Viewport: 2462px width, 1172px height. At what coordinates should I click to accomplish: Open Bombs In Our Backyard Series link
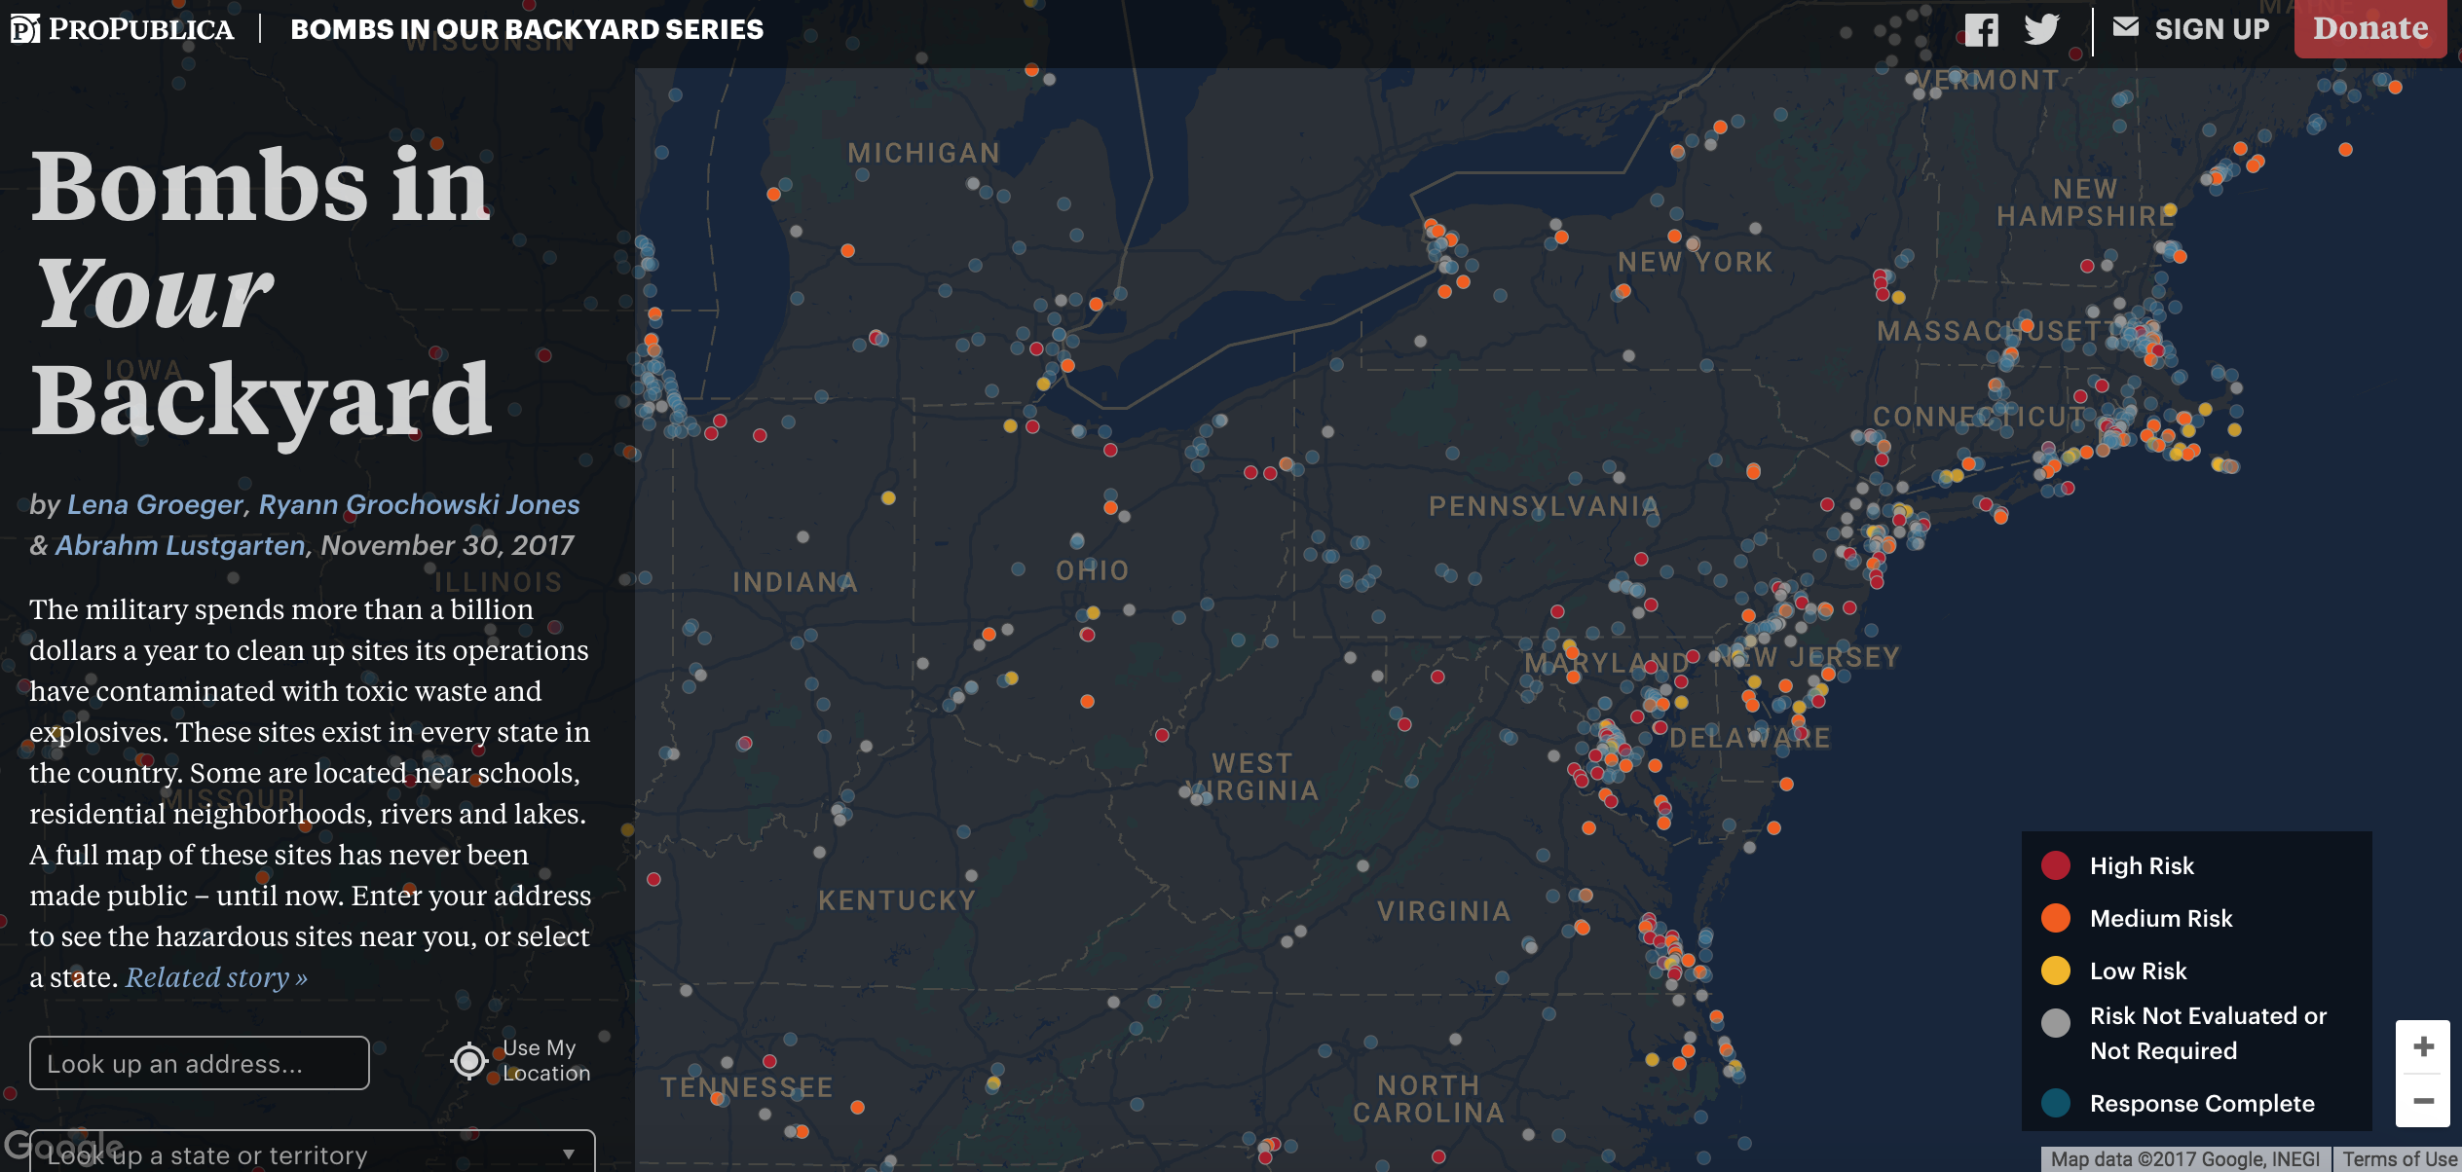pyautogui.click(x=527, y=29)
